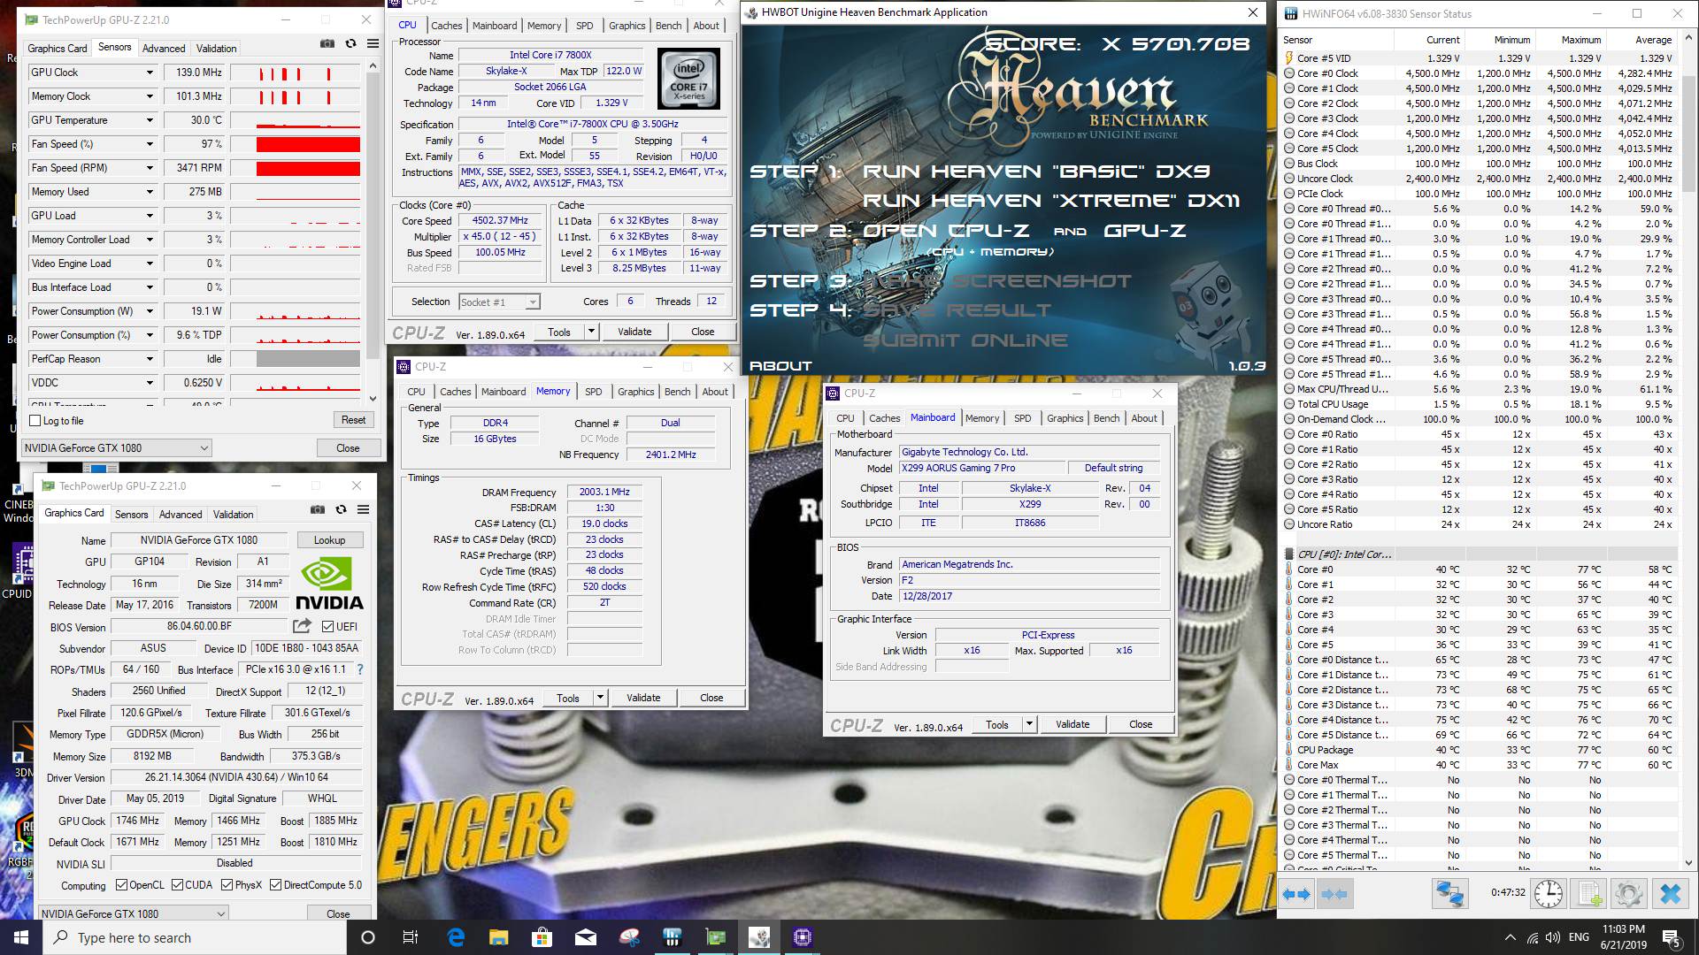Open Cortana circle icon on taskbar
1699x955 pixels.
368,937
